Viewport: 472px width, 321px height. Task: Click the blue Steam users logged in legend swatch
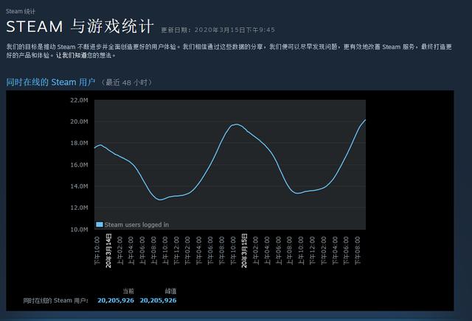100,225
